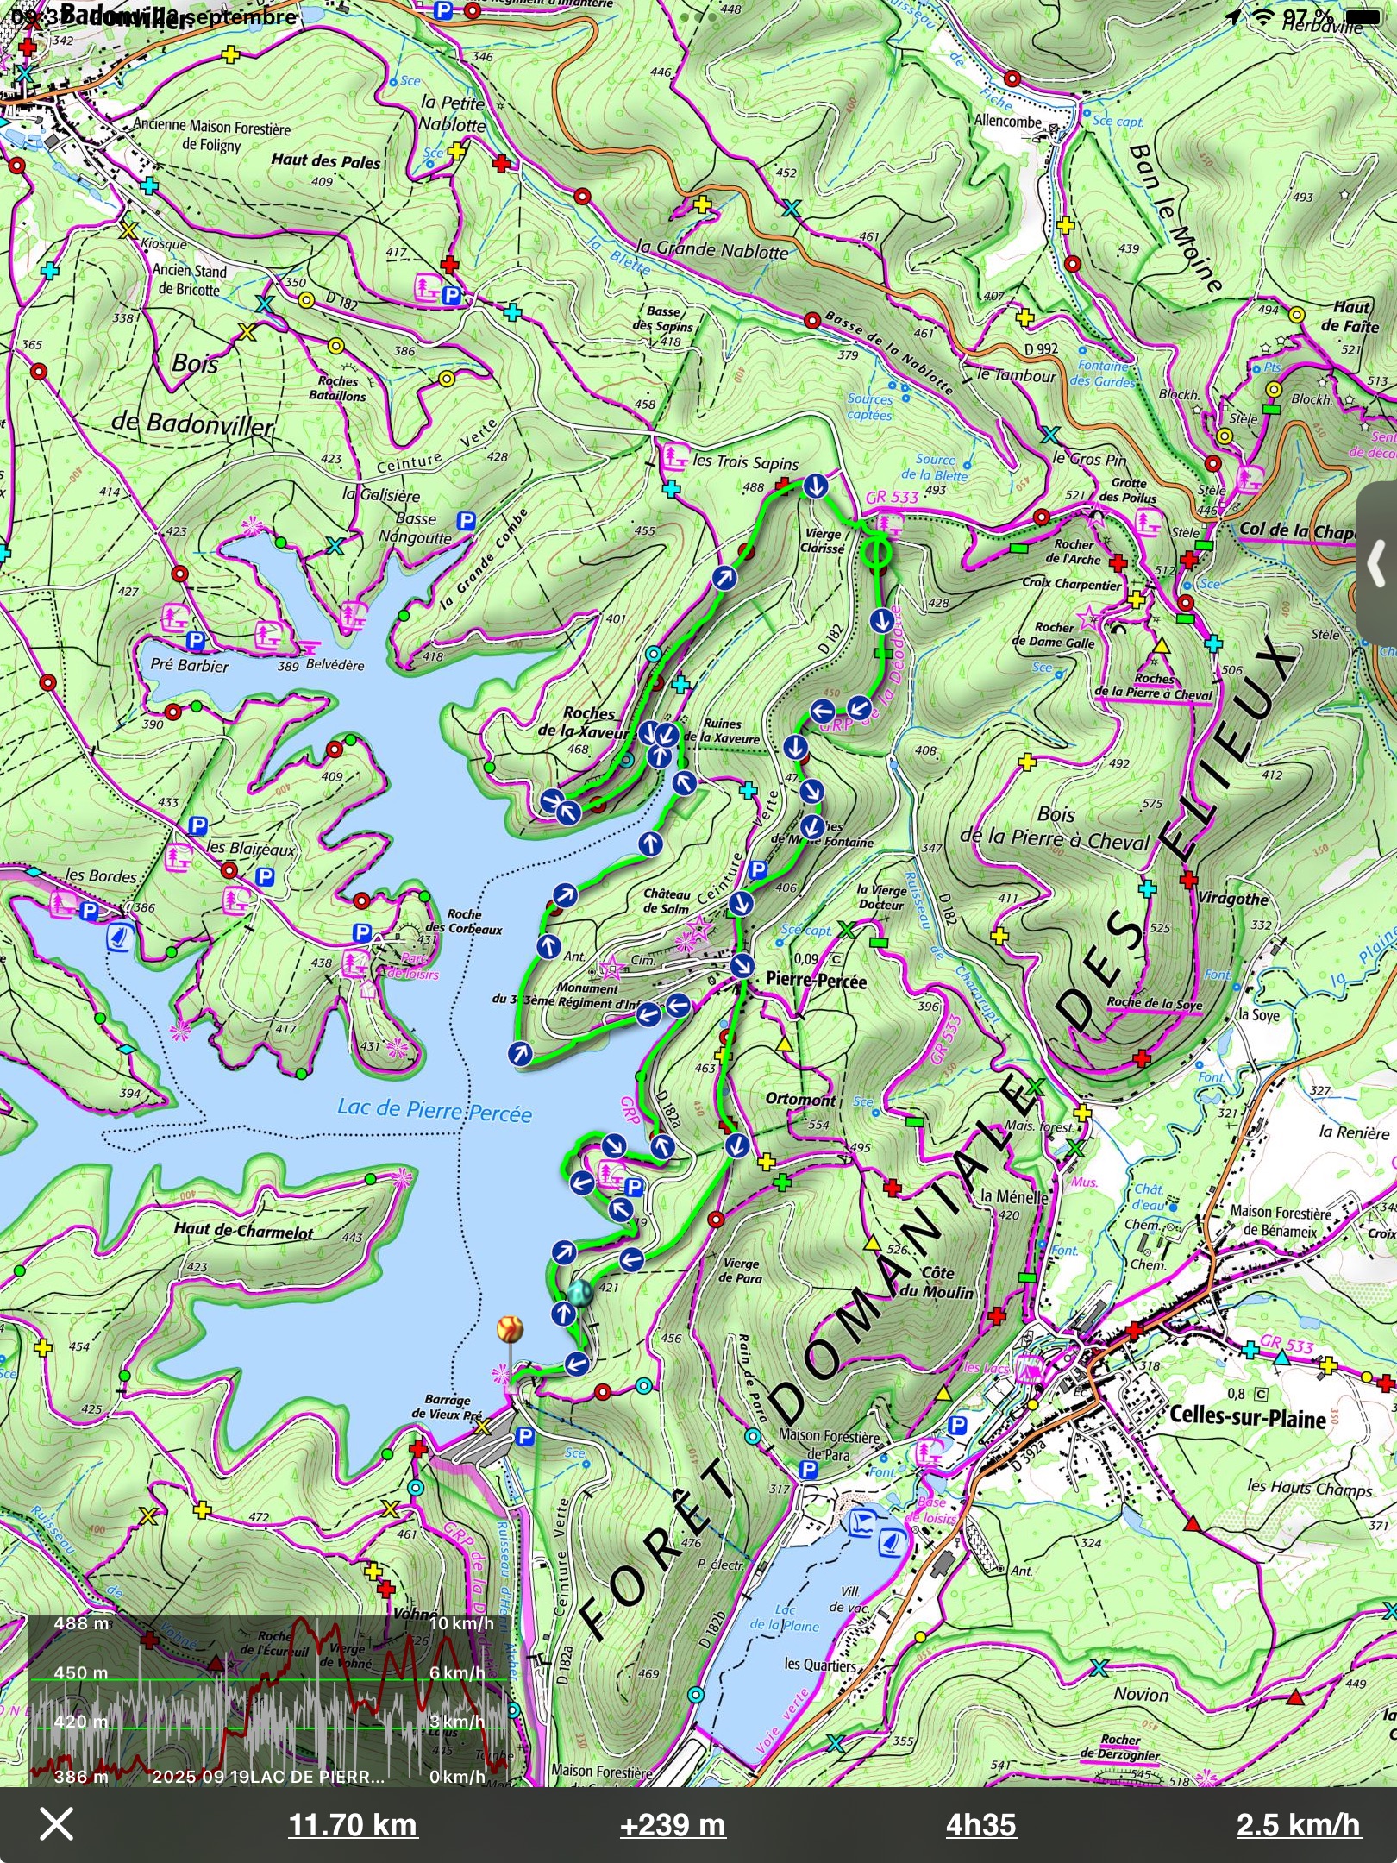Tap the Lac de Pierre Percée label
1397x1863 pixels.
point(434,1109)
